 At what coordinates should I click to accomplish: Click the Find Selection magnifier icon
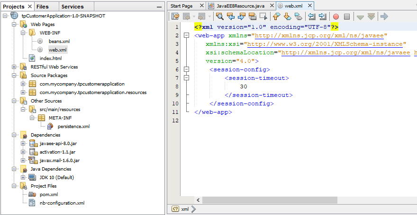point(220,17)
